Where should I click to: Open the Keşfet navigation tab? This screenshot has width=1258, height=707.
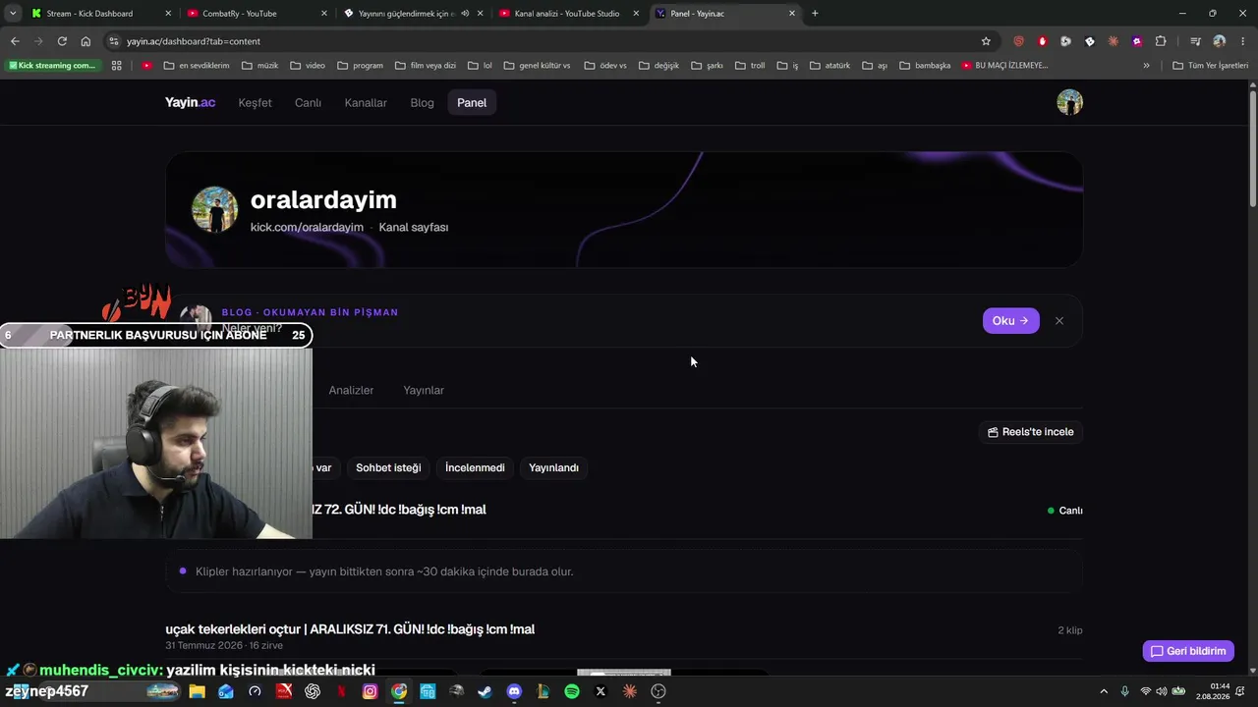click(255, 103)
